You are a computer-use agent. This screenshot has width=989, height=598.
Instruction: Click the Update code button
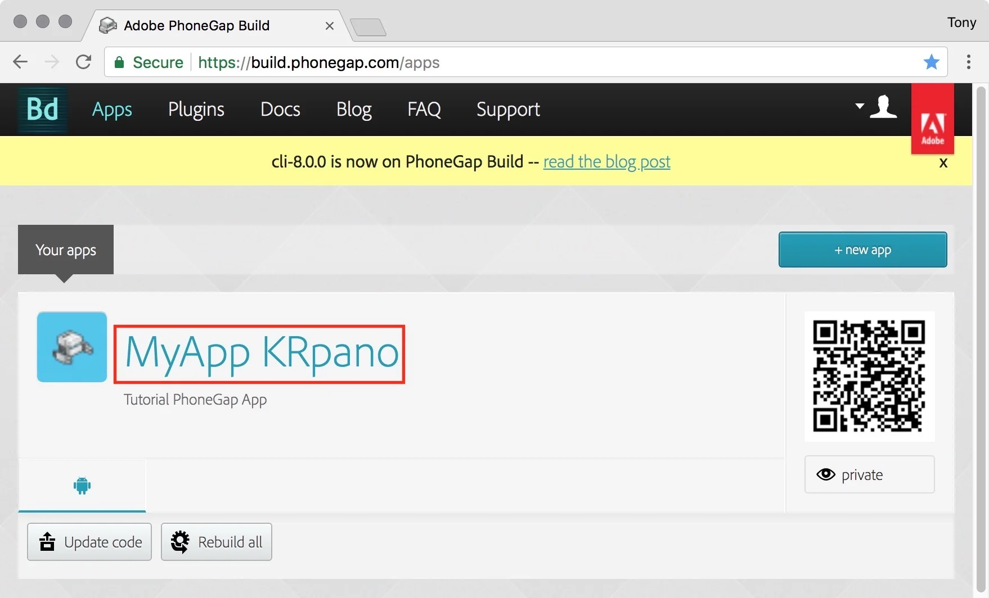click(x=89, y=542)
